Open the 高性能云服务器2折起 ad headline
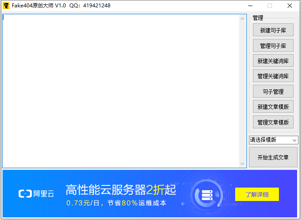 120,190
